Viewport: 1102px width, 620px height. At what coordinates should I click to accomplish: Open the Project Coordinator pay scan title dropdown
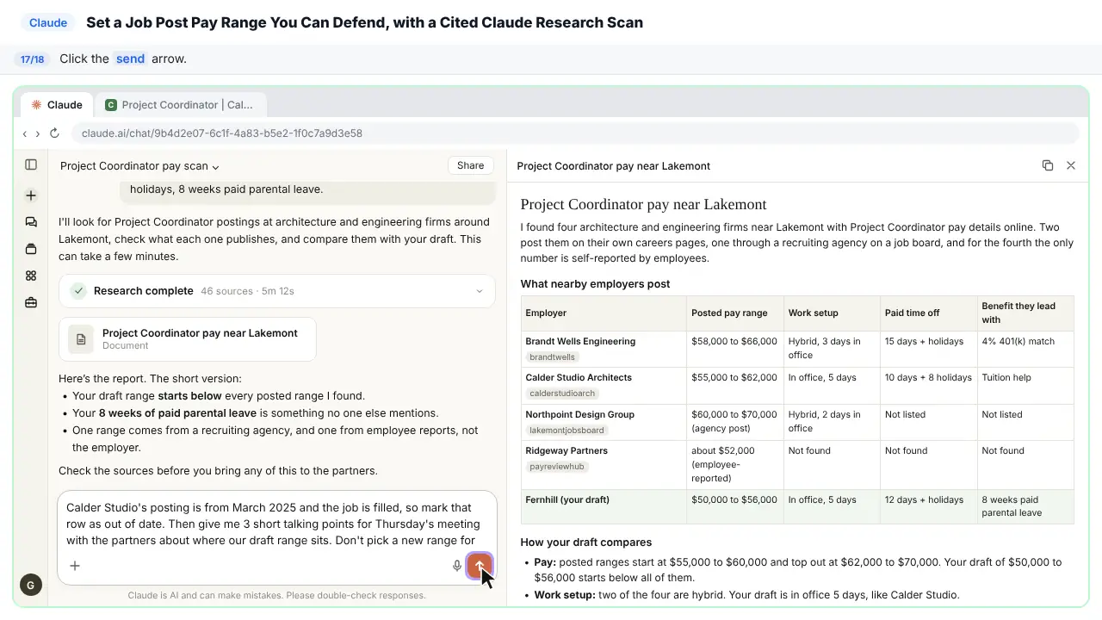coord(139,166)
